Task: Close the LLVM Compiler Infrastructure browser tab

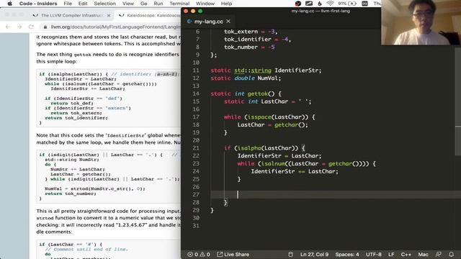Action: pos(109,15)
